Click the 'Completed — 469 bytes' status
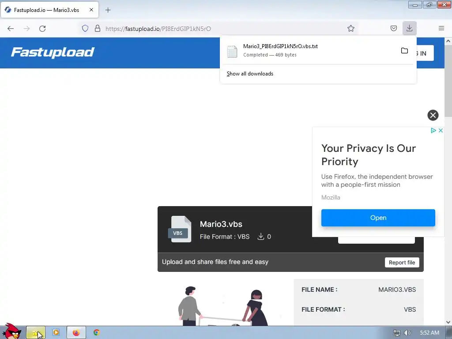Viewport: 452px width, 339px height. [x=270, y=55]
